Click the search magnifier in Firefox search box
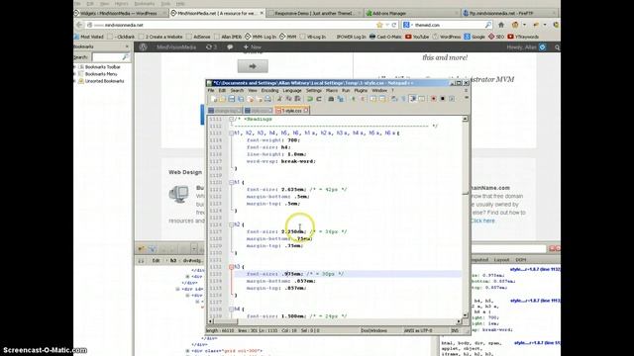The width and height of the screenshot is (634, 356). [488, 25]
